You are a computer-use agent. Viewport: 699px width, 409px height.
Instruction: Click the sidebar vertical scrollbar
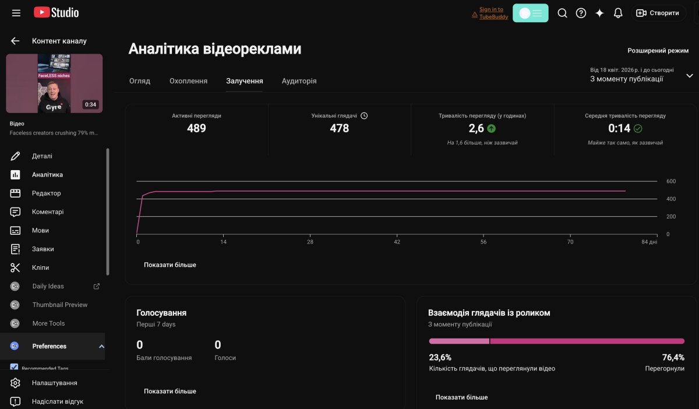click(x=107, y=213)
